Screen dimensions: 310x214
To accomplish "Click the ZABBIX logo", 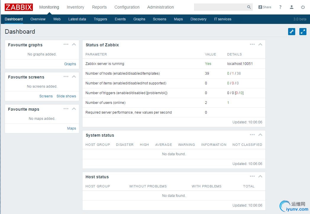I will 19,7.
